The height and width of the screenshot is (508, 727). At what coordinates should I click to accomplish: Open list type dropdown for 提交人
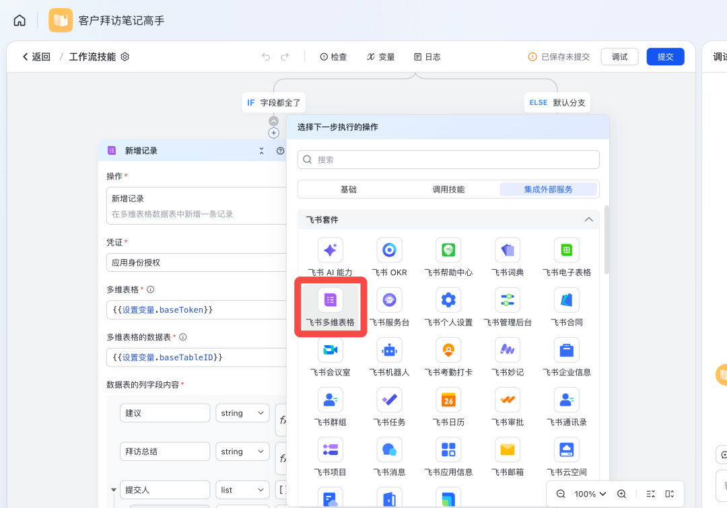(242, 490)
